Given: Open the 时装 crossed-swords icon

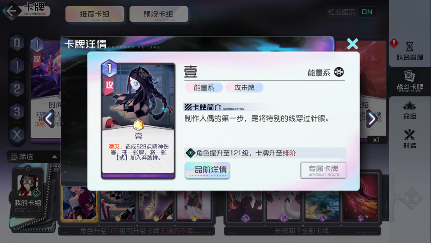Looking at the screenshot, I should click(410, 139).
